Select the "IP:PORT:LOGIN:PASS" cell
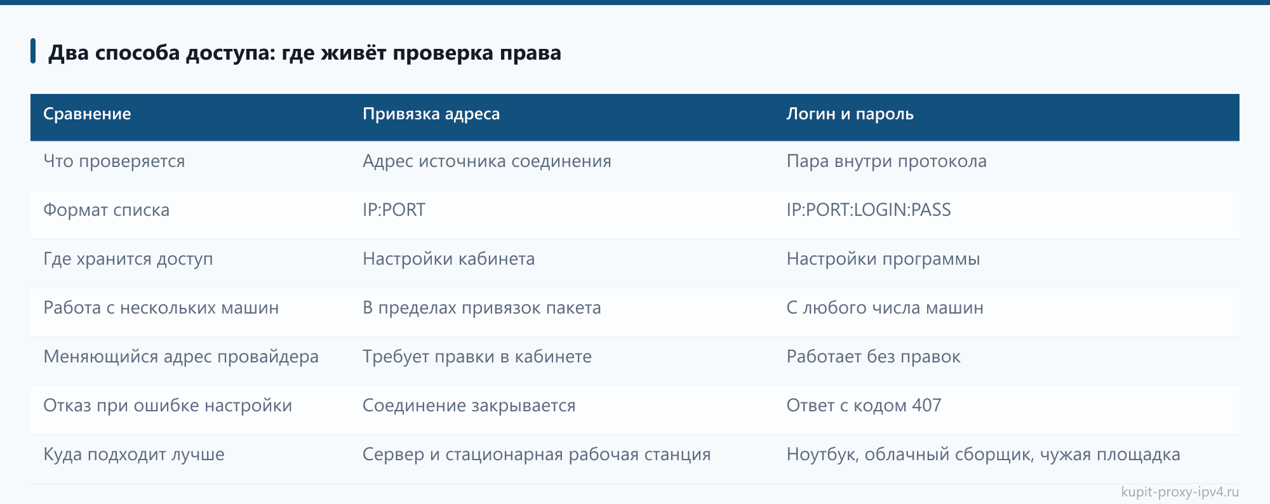This screenshot has height=504, width=1270. pyautogui.click(x=869, y=210)
